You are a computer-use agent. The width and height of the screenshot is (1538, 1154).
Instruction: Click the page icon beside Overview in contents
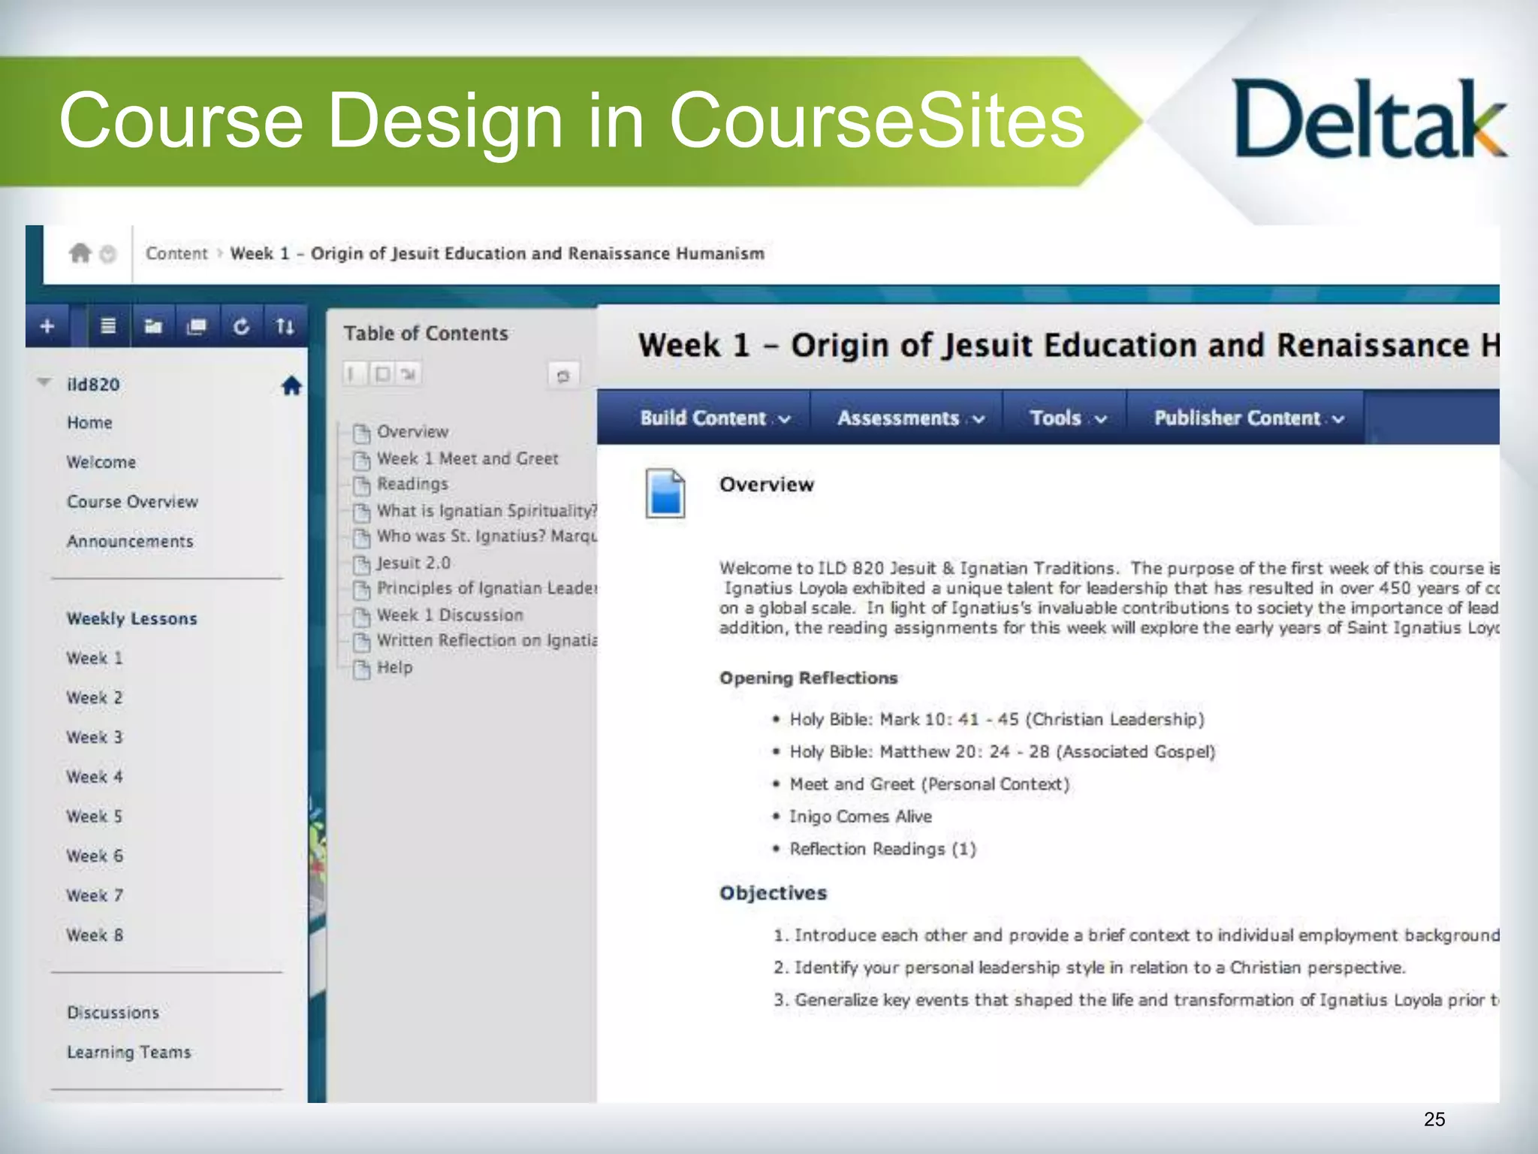[362, 434]
